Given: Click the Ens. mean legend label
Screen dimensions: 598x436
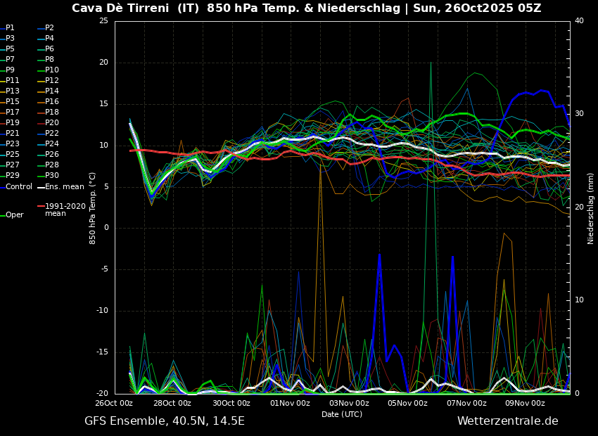Looking at the screenshot, I should pyautogui.click(x=64, y=187).
